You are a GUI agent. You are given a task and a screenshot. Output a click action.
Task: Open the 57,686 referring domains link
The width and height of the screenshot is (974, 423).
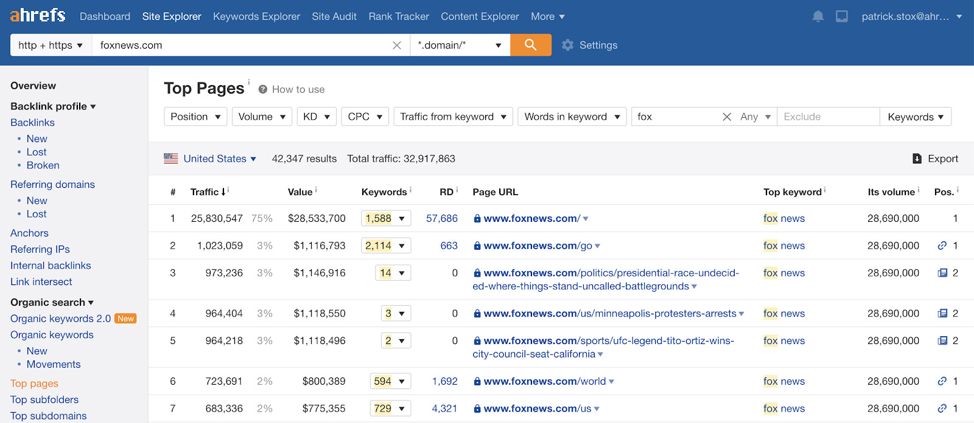point(441,218)
